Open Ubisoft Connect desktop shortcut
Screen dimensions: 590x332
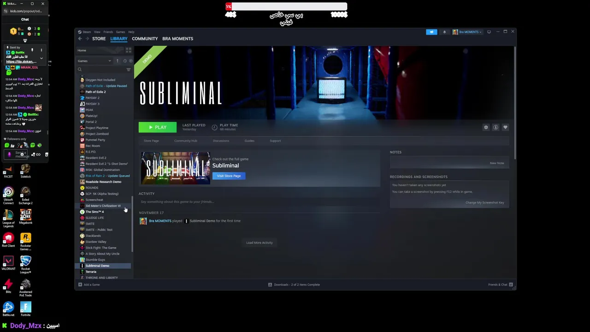[8, 196]
